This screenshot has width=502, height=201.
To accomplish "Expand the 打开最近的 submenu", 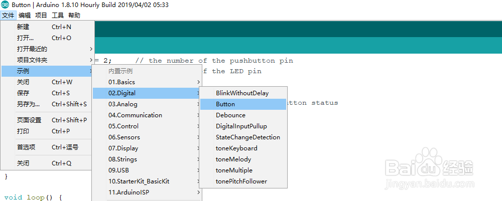I will coord(48,49).
